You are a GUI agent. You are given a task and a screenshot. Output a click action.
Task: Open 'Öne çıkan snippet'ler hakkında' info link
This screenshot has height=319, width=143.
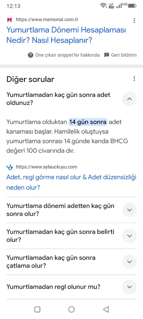coord(67,55)
